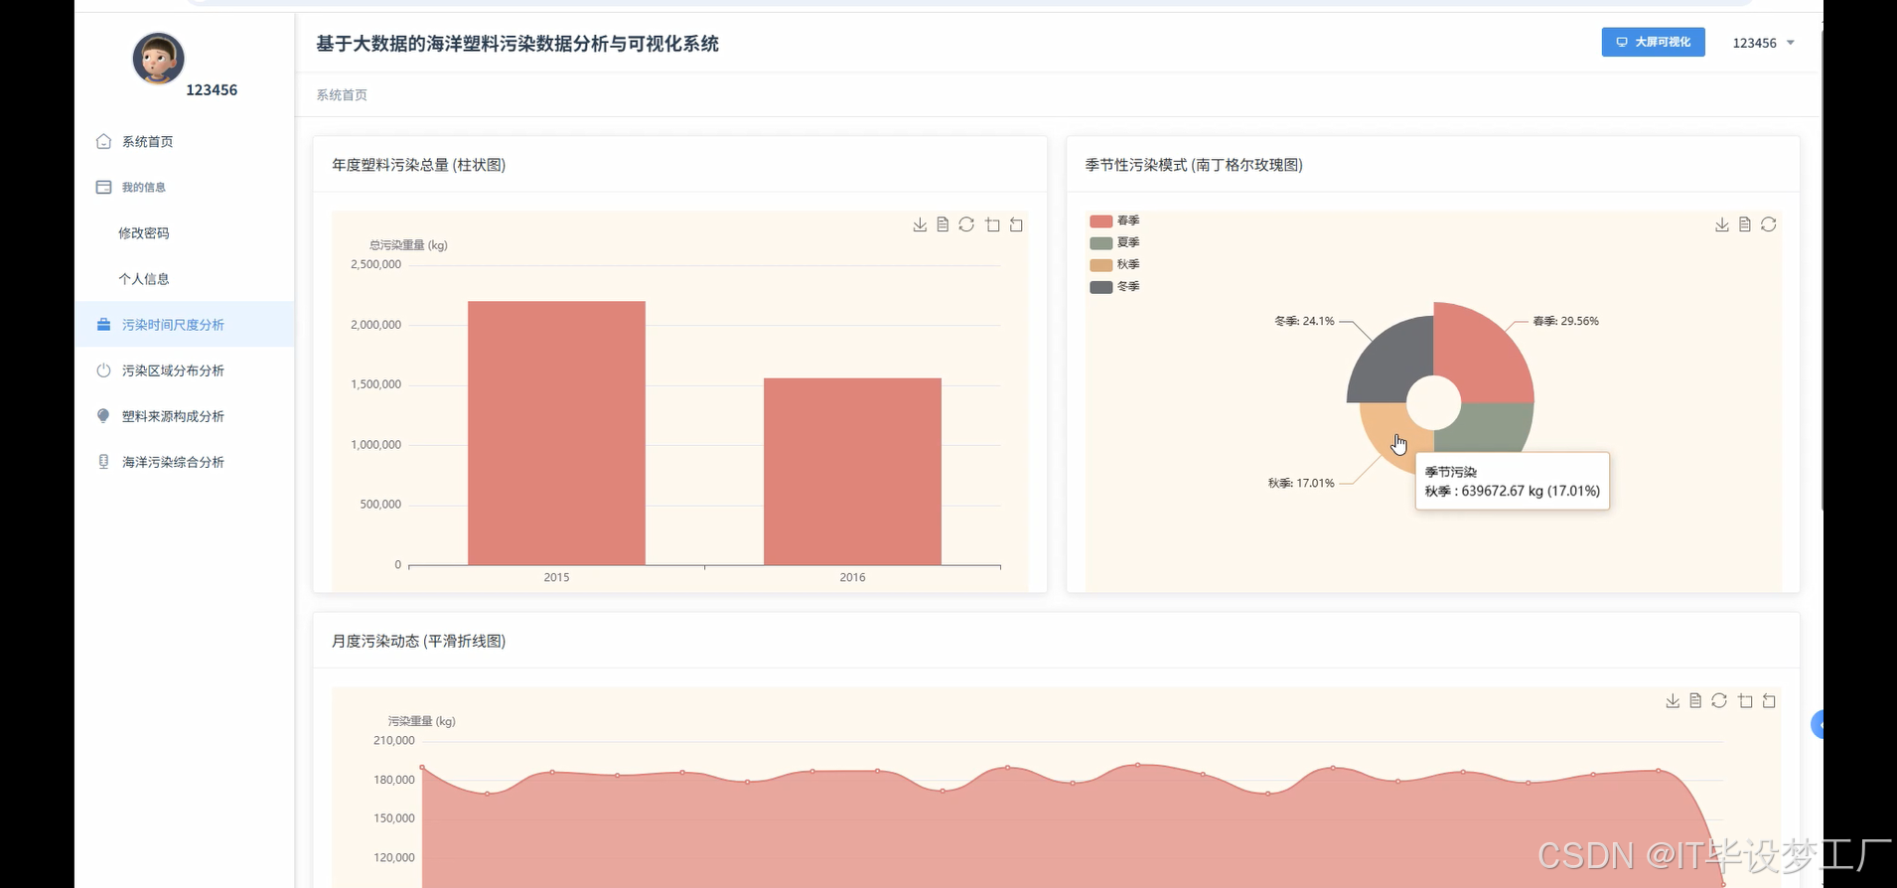Toggle the 秋季 legend series
This screenshot has width=1897, height=888.
[x=1114, y=264]
